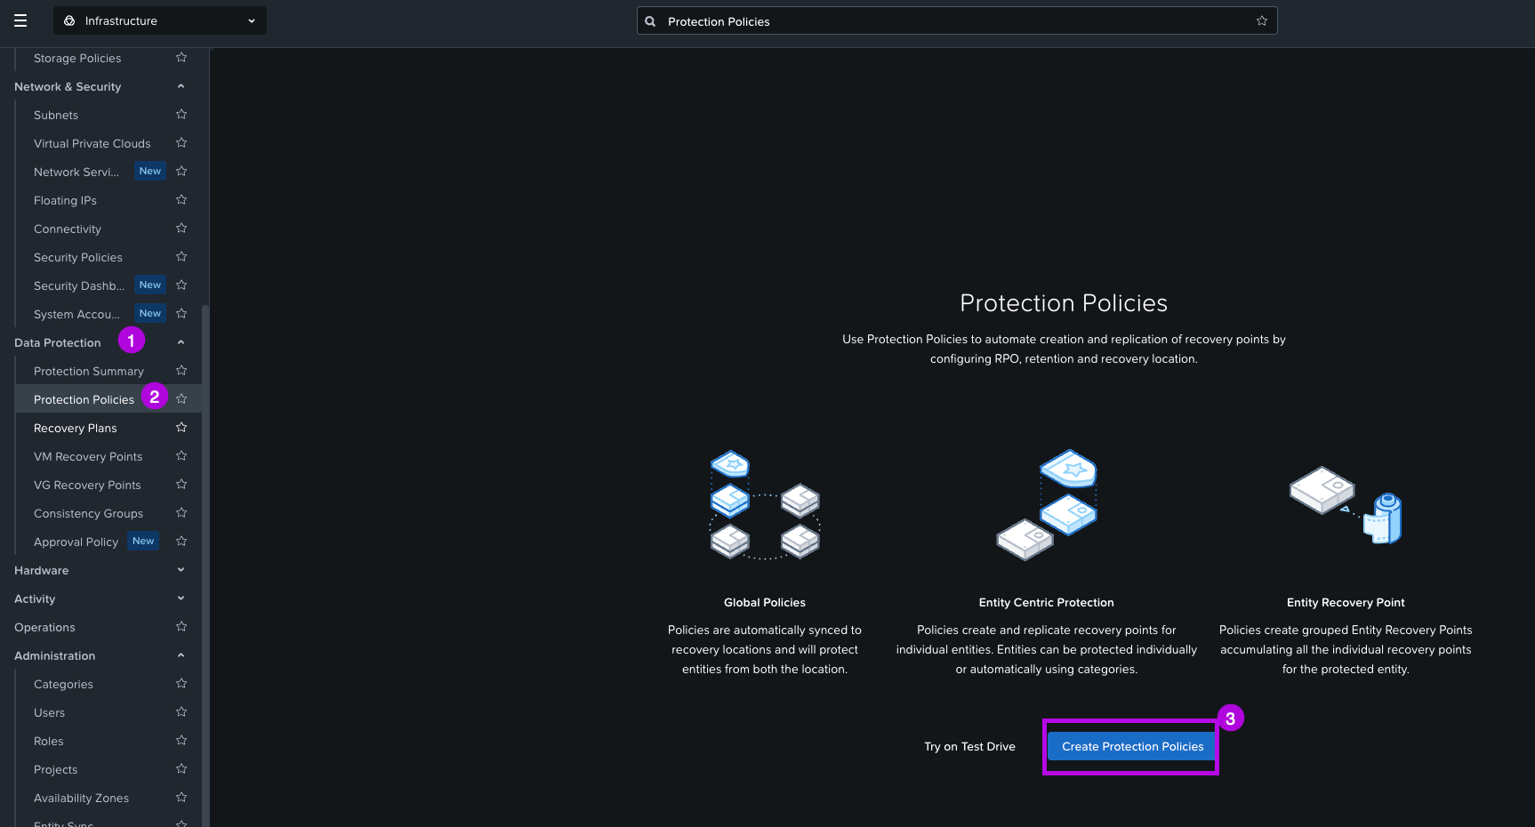Collapse the Network & Security section

(181, 86)
